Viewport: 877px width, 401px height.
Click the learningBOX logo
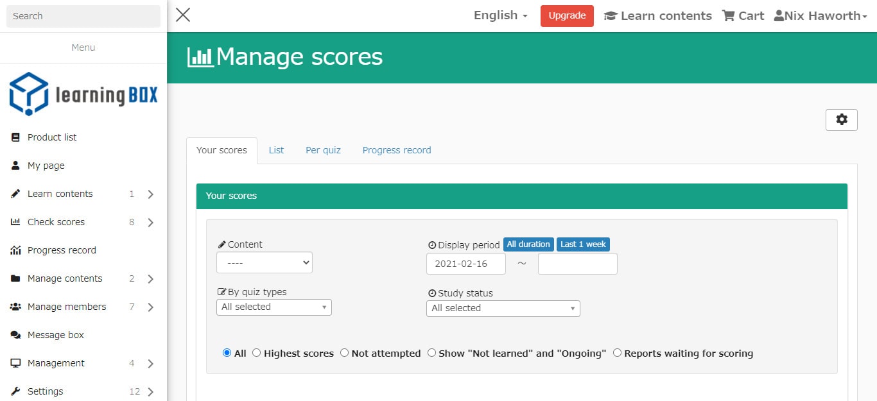pos(83,94)
